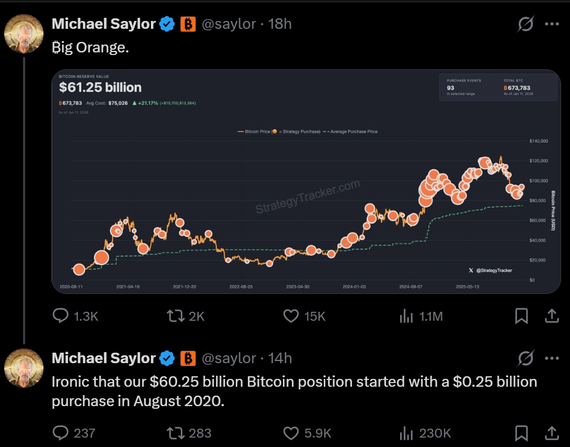Open Michael Saylor's avatar on first tweet
The image size is (570, 447).
point(24,34)
